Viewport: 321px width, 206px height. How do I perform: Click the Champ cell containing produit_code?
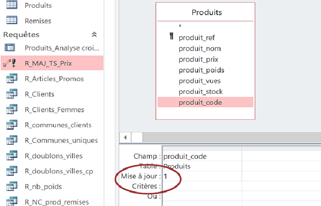[x=202, y=156]
